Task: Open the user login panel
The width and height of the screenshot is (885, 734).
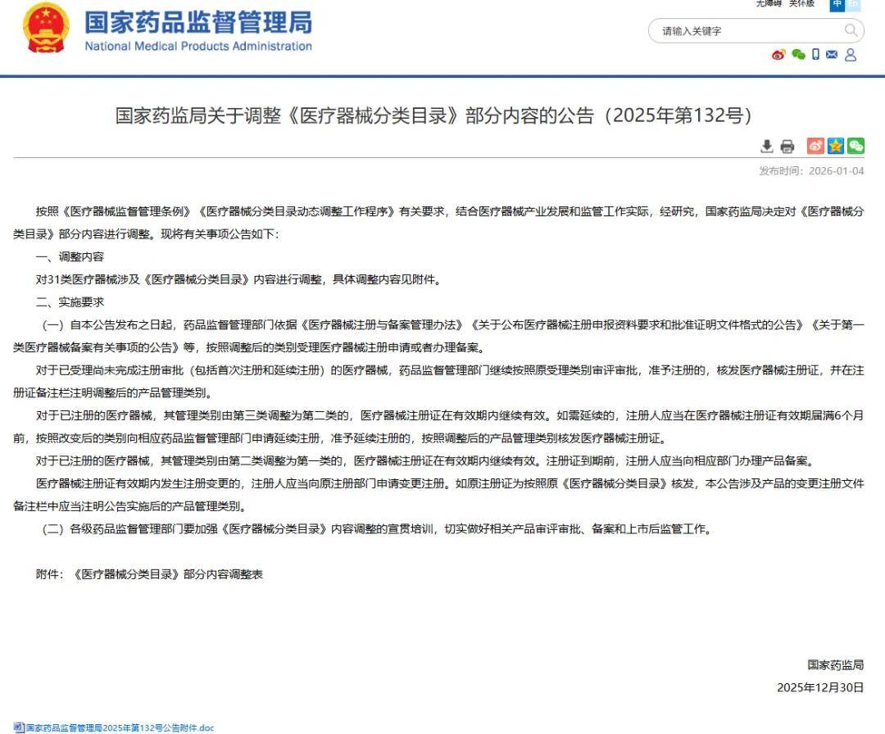Action: tap(851, 54)
